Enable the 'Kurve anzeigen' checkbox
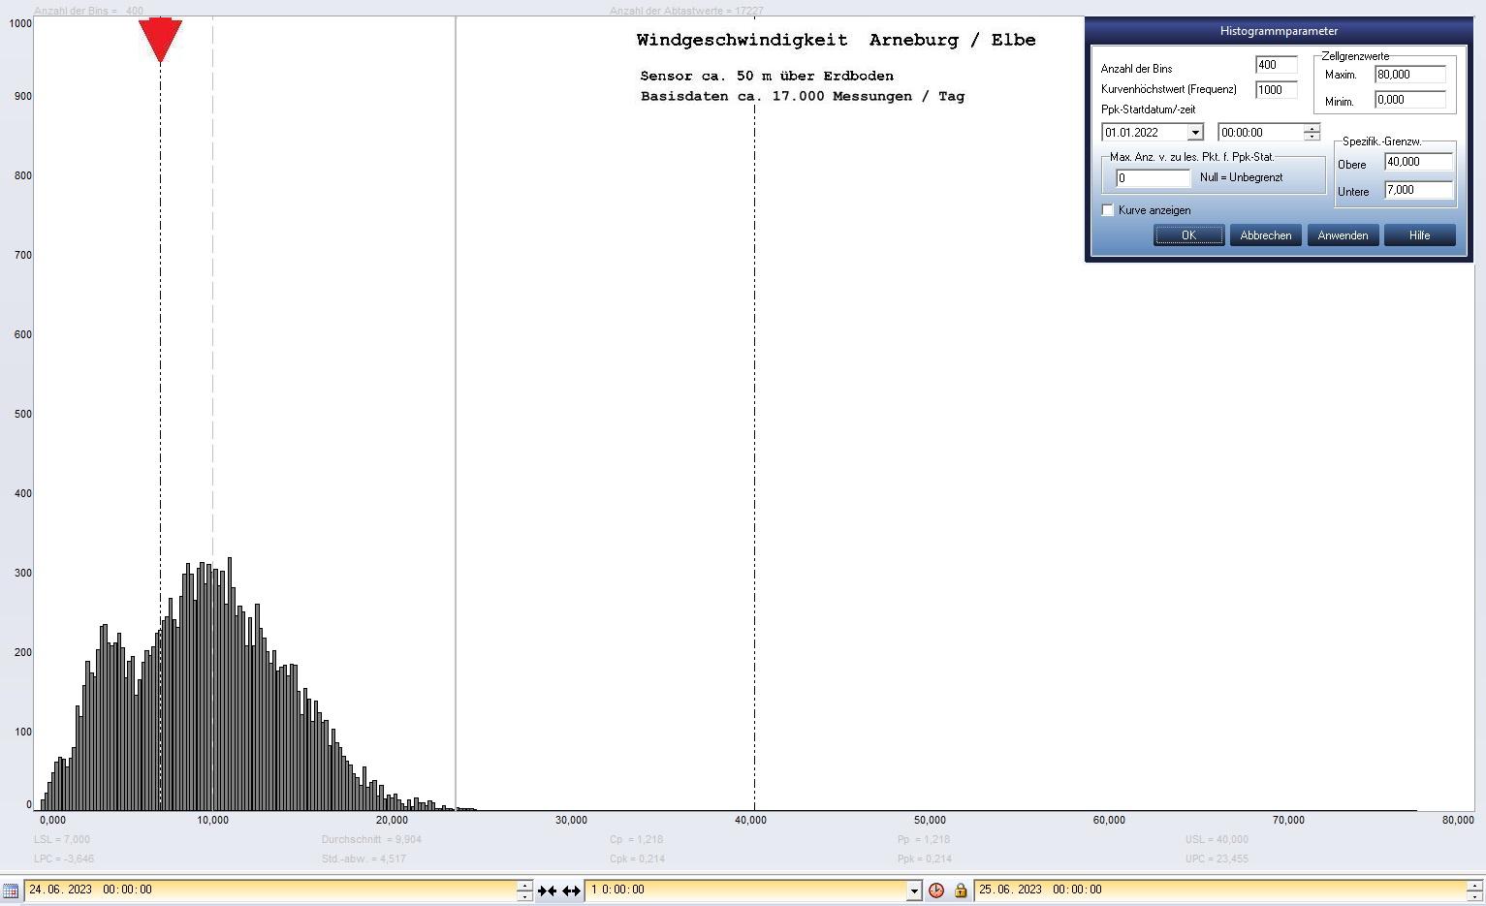Viewport: 1486px width, 906px height. coord(1108,210)
